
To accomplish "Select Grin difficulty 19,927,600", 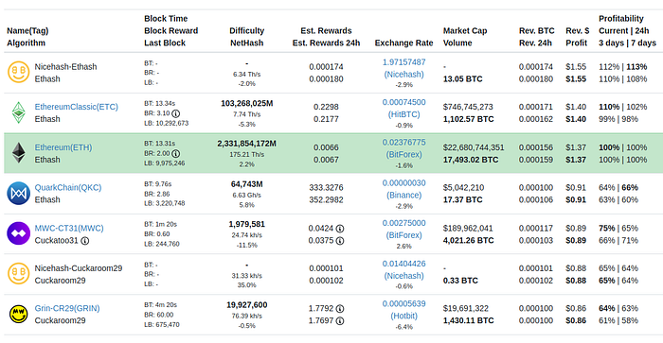I will [x=246, y=304].
